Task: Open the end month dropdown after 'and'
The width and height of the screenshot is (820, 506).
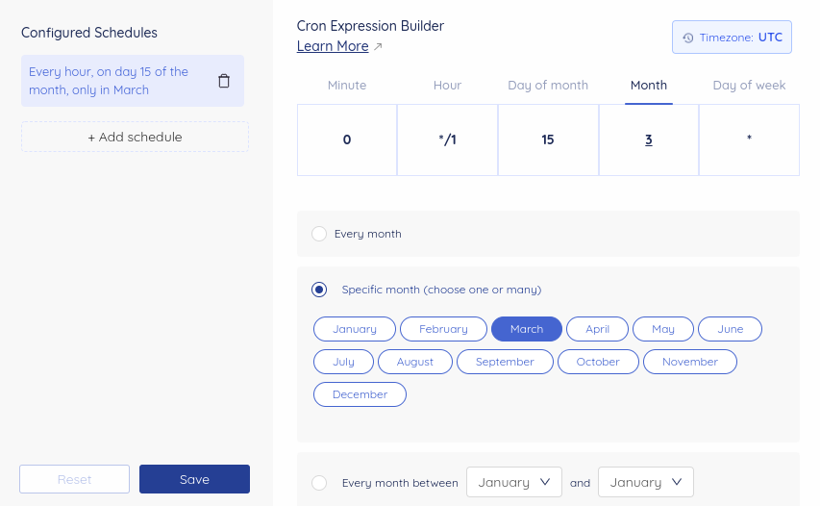Action: tap(646, 482)
